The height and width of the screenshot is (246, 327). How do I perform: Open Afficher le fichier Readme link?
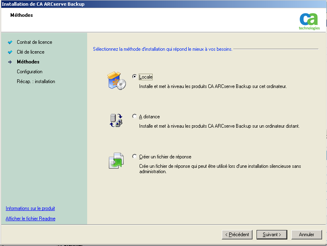(31, 219)
